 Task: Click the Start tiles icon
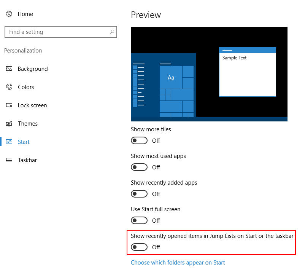click(9, 142)
